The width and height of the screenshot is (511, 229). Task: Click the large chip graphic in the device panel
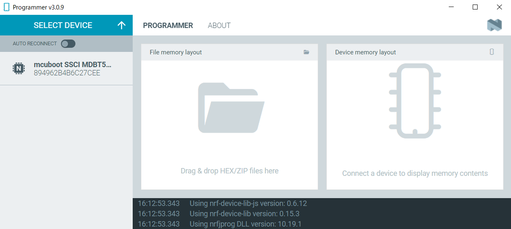[x=415, y=101]
